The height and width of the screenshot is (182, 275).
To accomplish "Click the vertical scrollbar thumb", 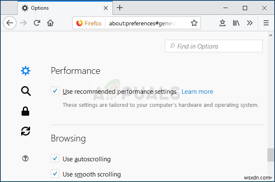I will tap(271, 155).
